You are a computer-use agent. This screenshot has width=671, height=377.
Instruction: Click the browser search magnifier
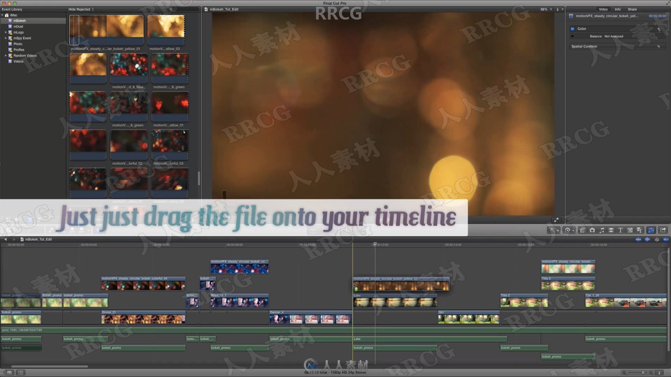point(171,9)
